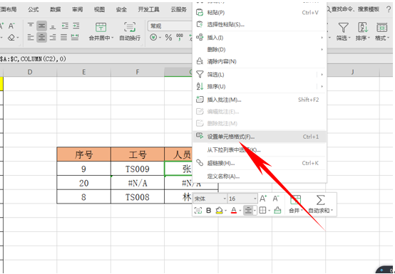Open 插入(I) submenu in context menu

click(x=260, y=38)
